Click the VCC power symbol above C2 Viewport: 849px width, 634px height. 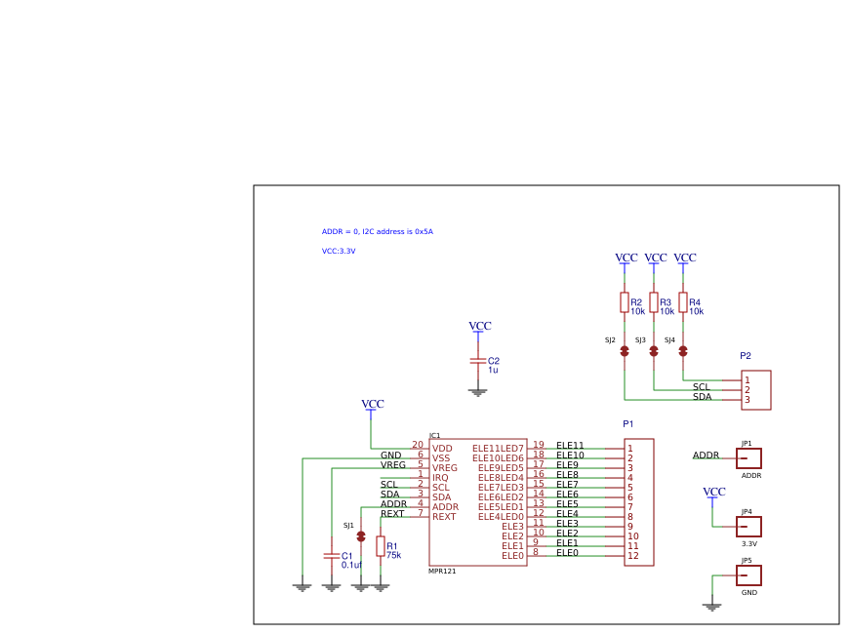pyautogui.click(x=477, y=327)
